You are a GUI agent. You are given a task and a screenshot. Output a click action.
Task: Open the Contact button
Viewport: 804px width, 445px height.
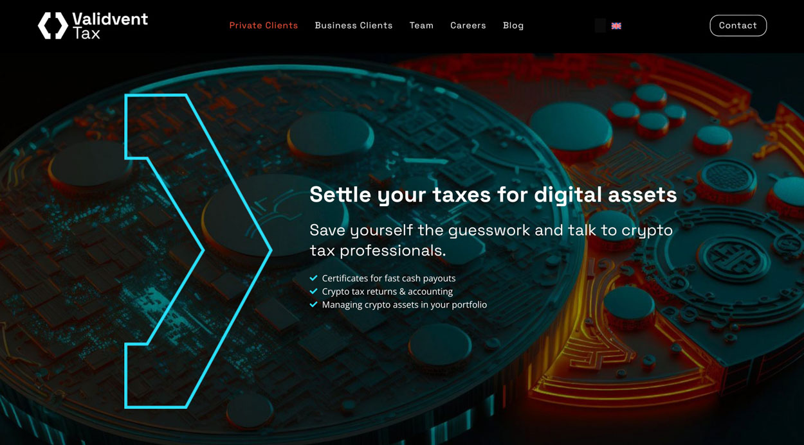coord(738,26)
